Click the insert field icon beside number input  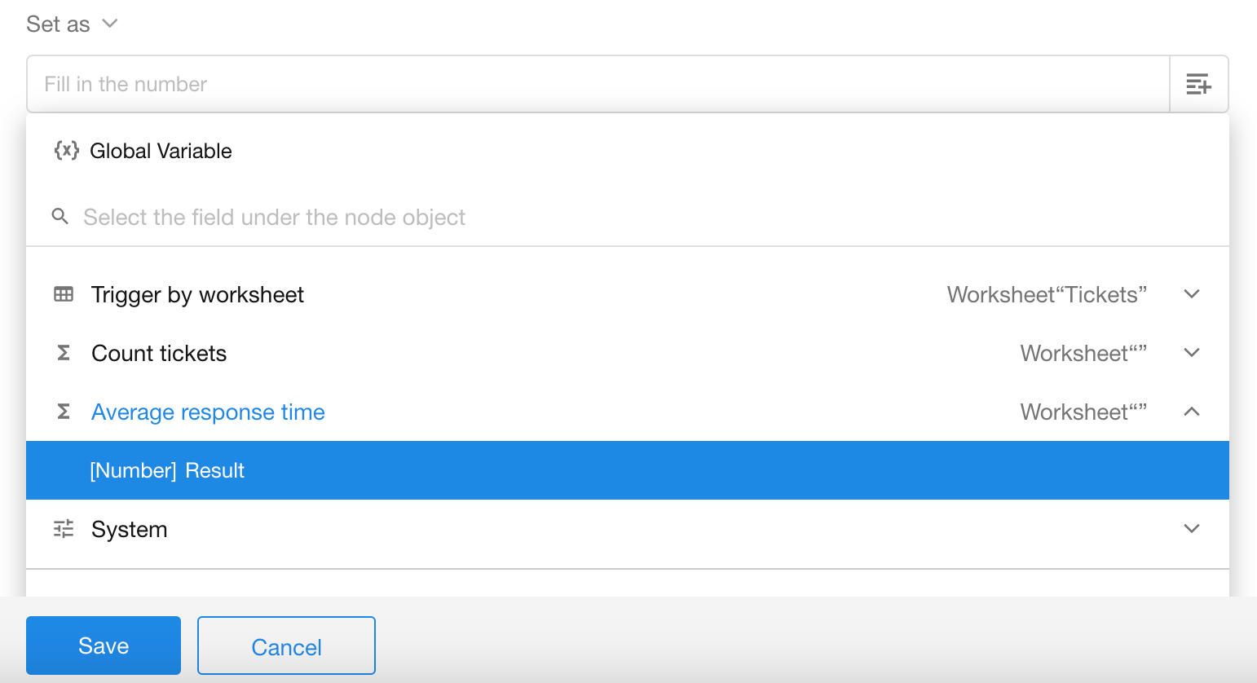click(1198, 84)
